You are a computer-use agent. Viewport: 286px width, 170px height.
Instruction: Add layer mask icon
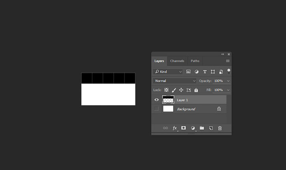point(183,128)
